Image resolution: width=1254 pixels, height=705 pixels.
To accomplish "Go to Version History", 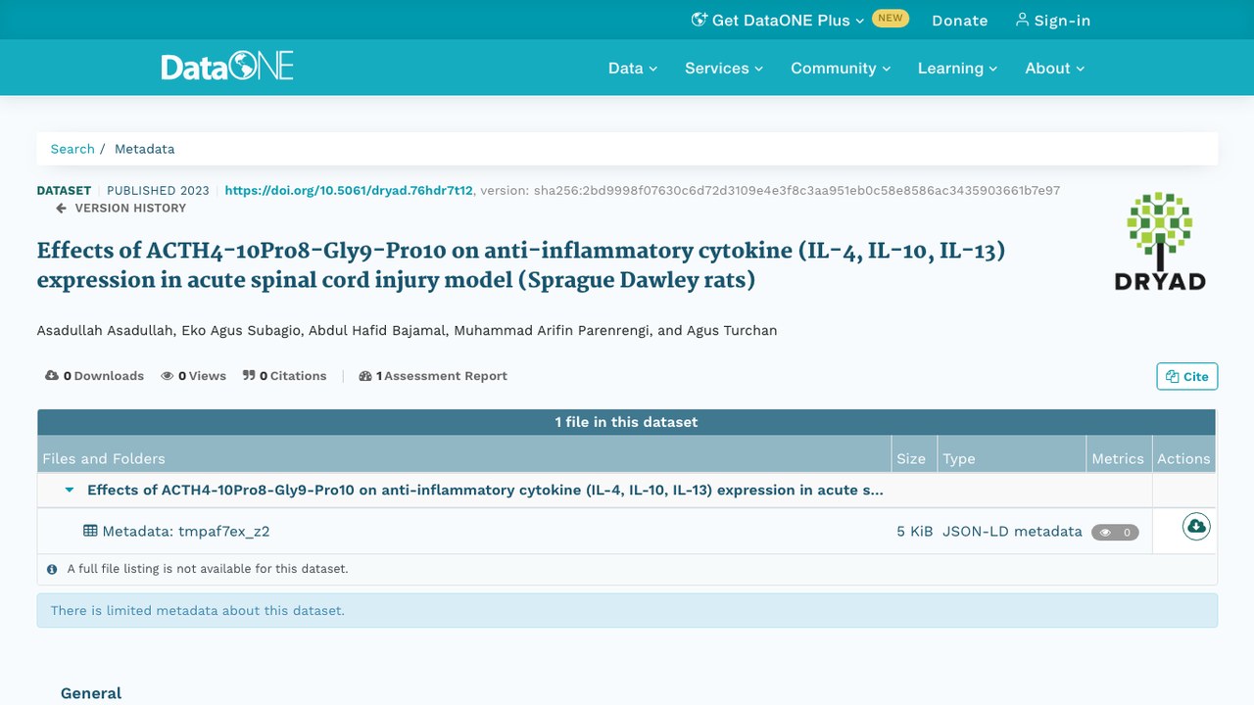I will (121, 208).
